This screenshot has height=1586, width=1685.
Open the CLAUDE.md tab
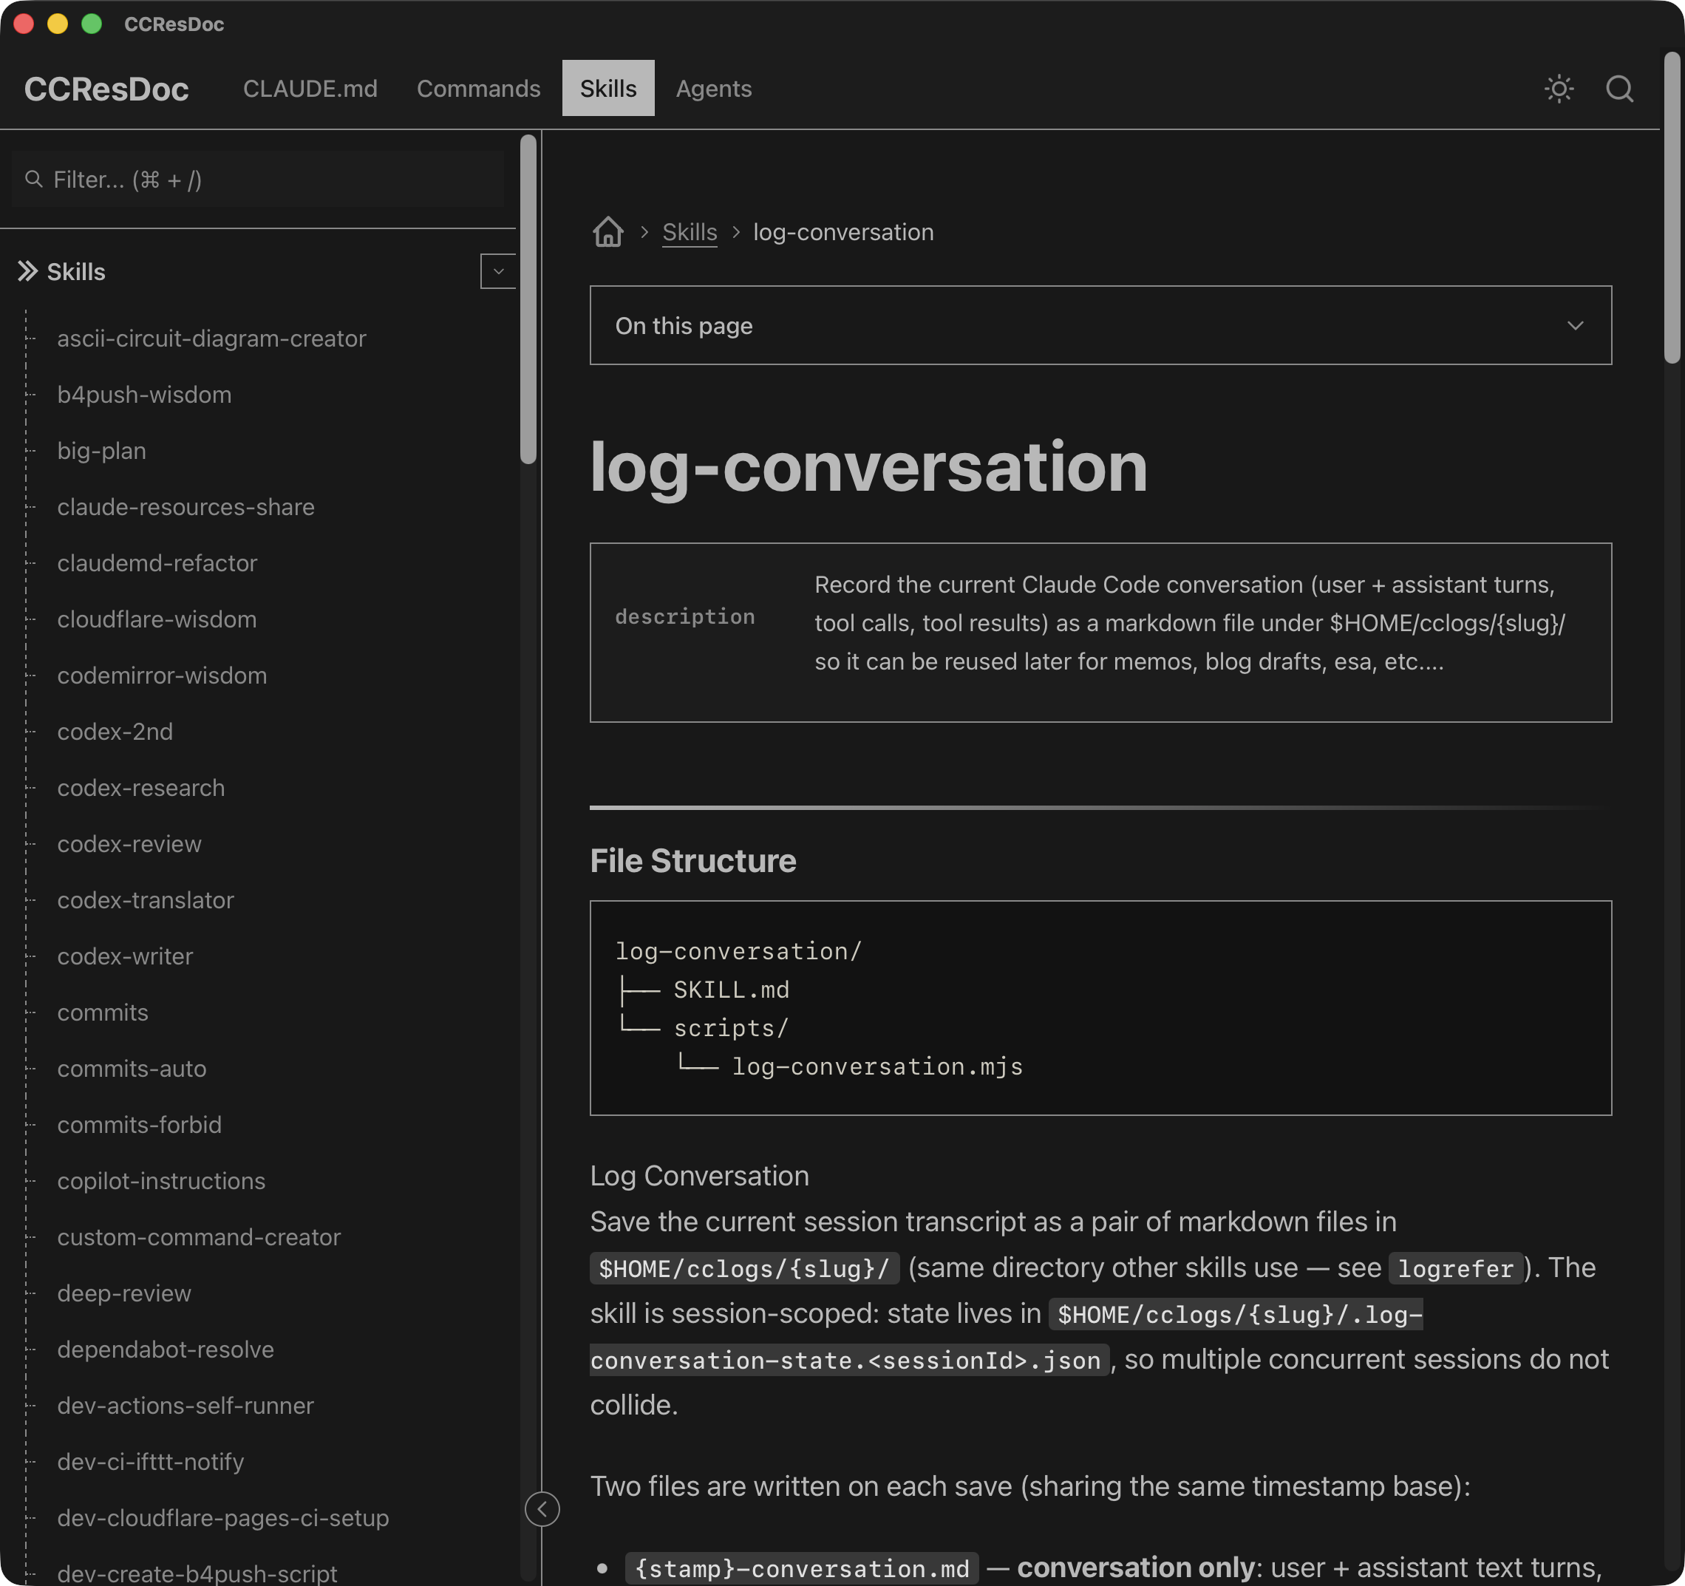pos(310,89)
